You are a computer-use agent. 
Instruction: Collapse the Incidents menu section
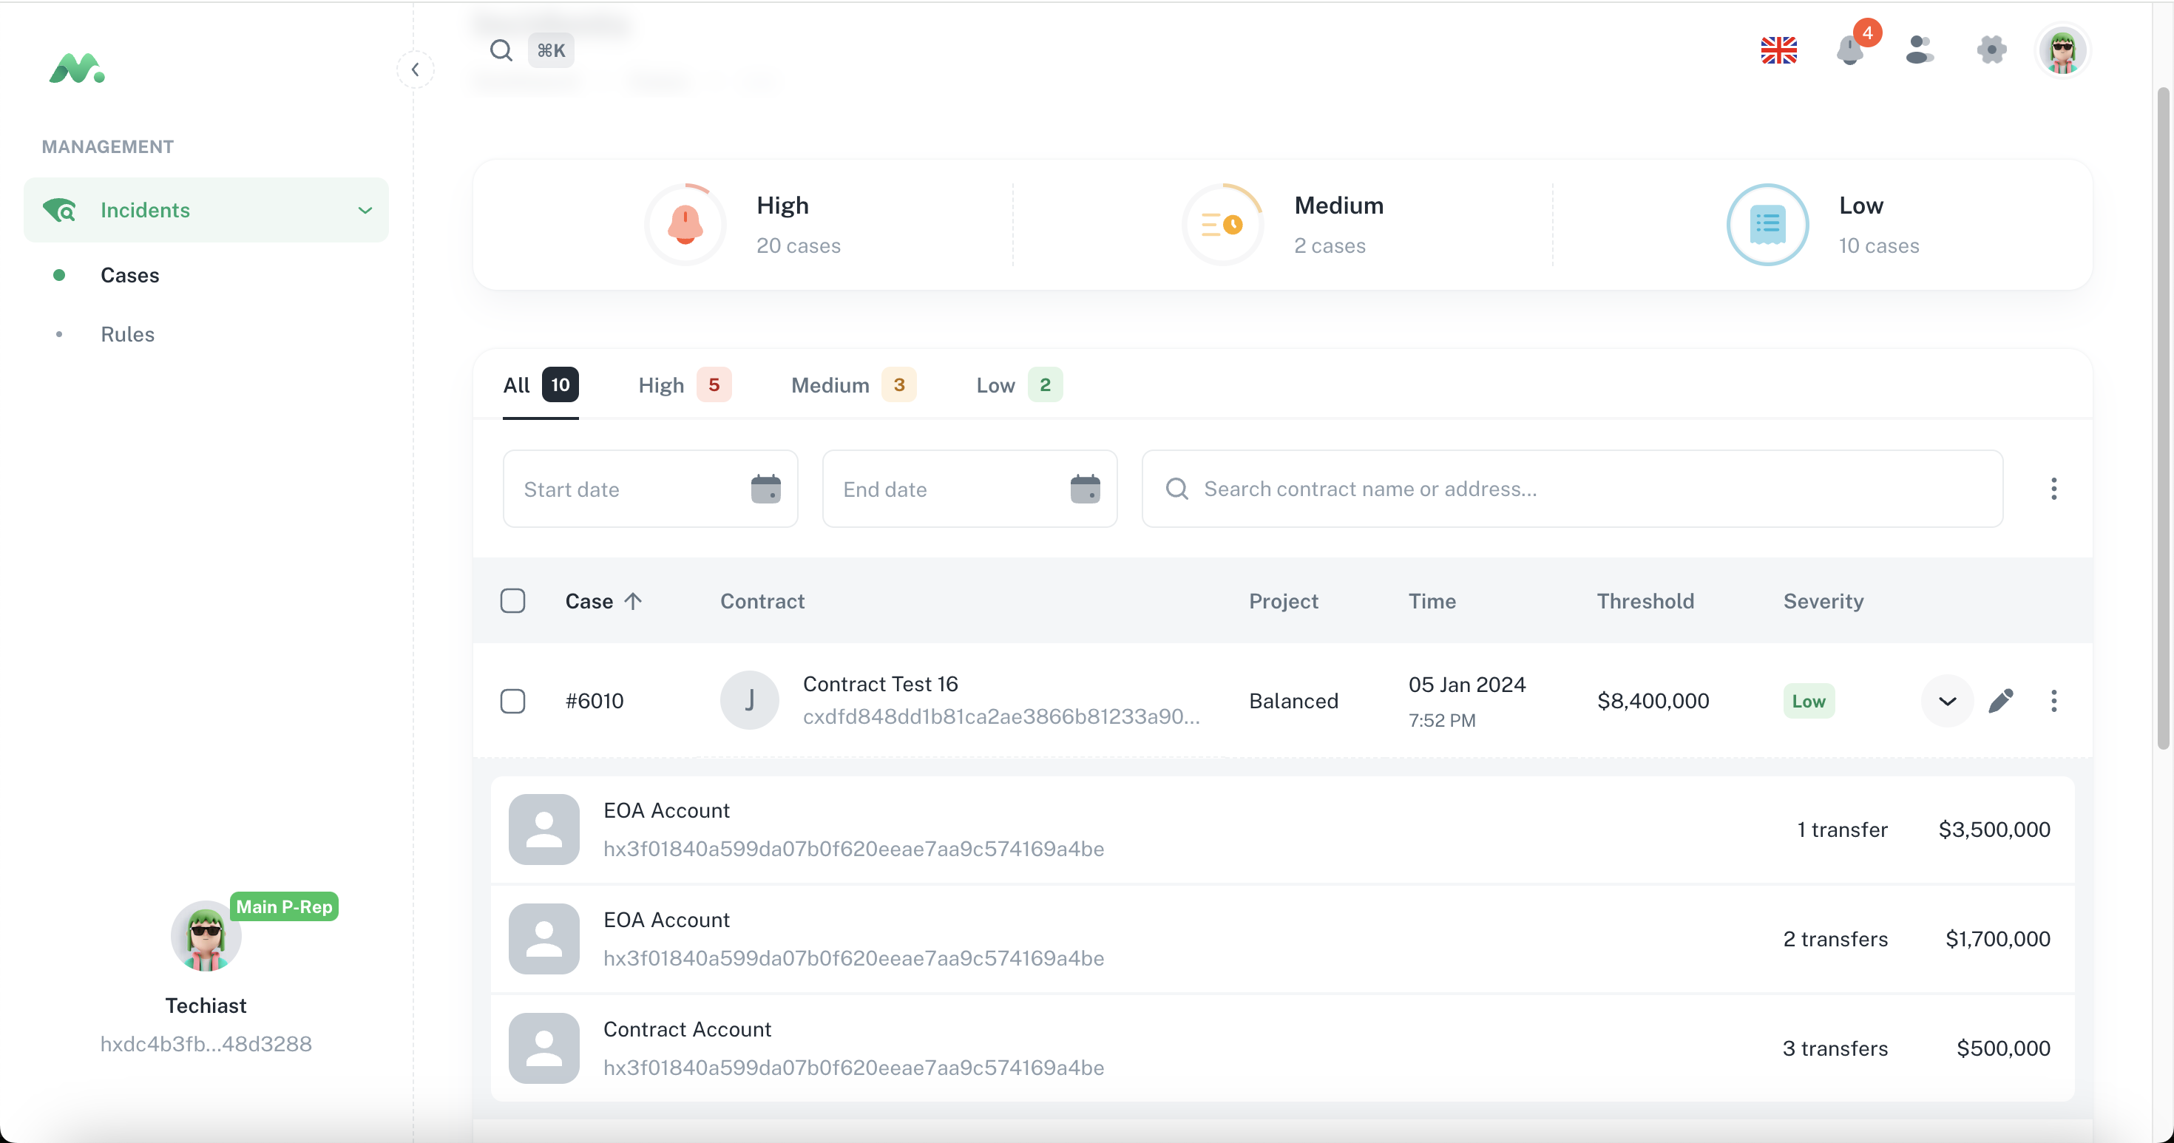[365, 210]
